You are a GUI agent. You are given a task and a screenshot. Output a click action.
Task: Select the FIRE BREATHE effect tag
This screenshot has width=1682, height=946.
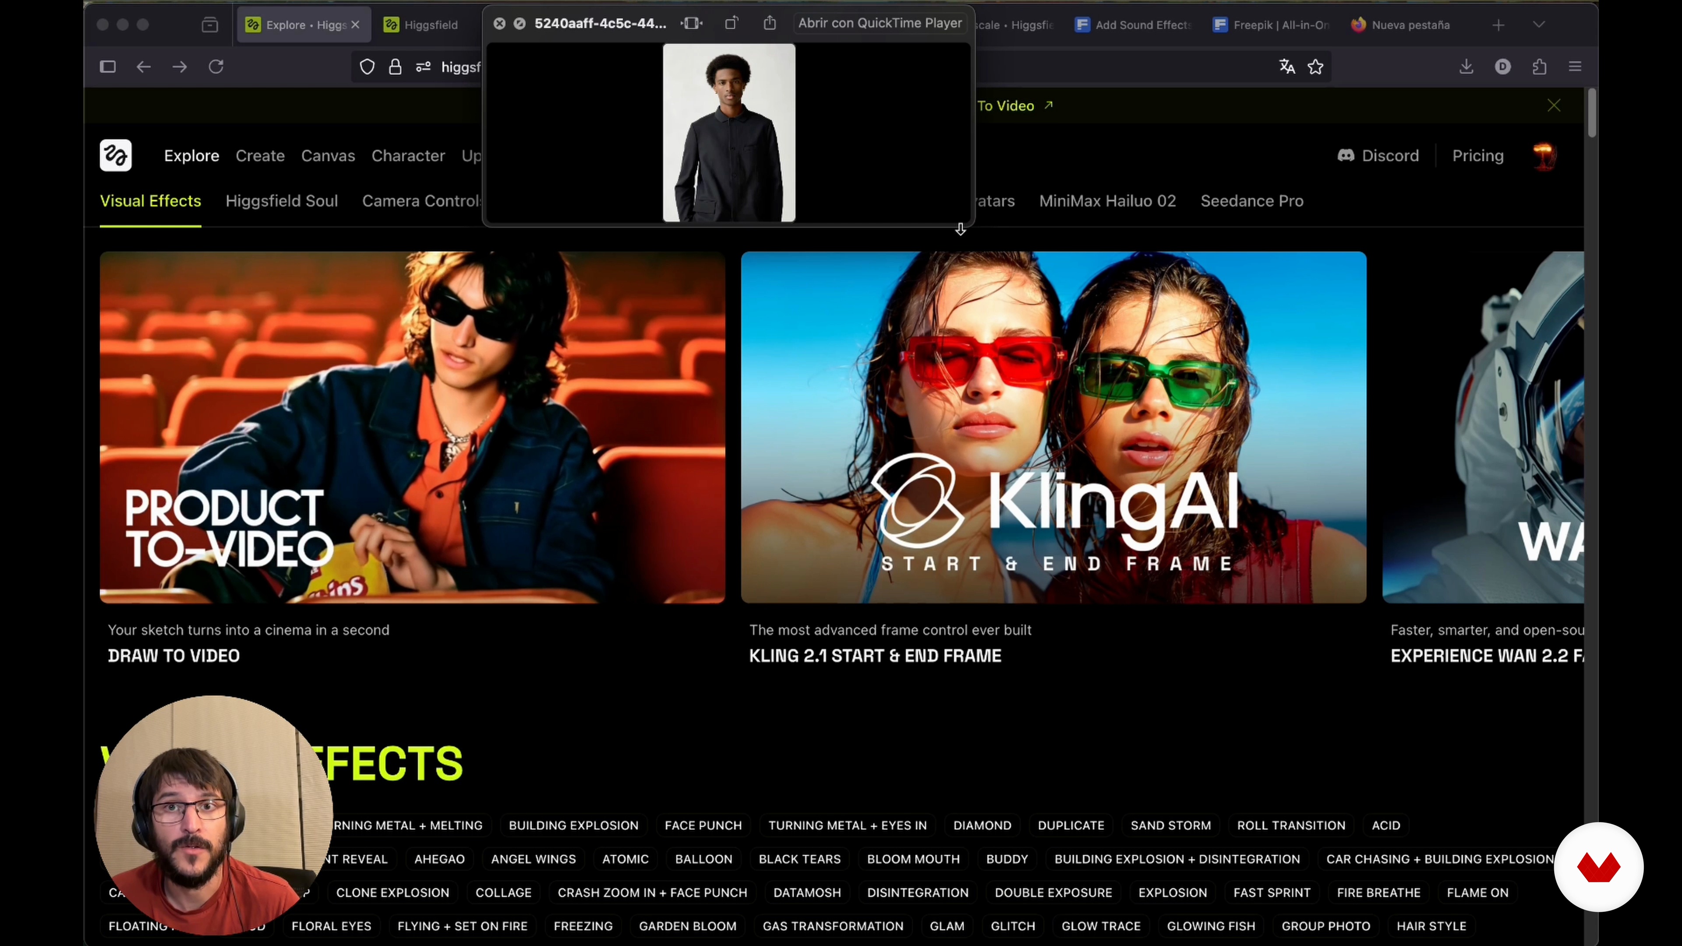(x=1378, y=893)
